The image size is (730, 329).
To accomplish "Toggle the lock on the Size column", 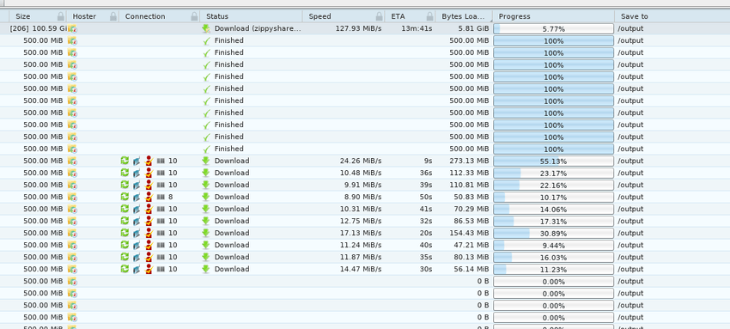I will tap(60, 16).
